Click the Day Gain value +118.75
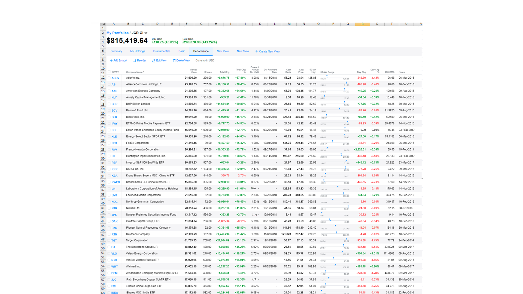Screen dimensions: 523x294 [x=165, y=42]
